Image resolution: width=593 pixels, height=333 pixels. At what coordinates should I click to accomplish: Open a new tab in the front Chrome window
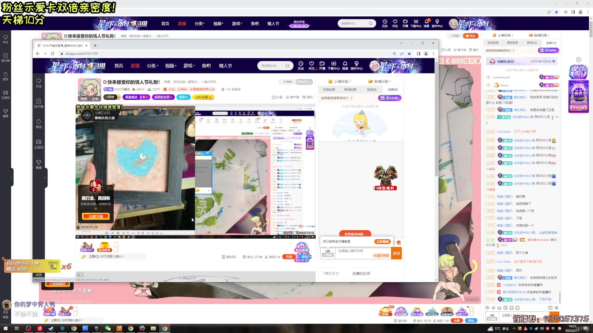95,46
